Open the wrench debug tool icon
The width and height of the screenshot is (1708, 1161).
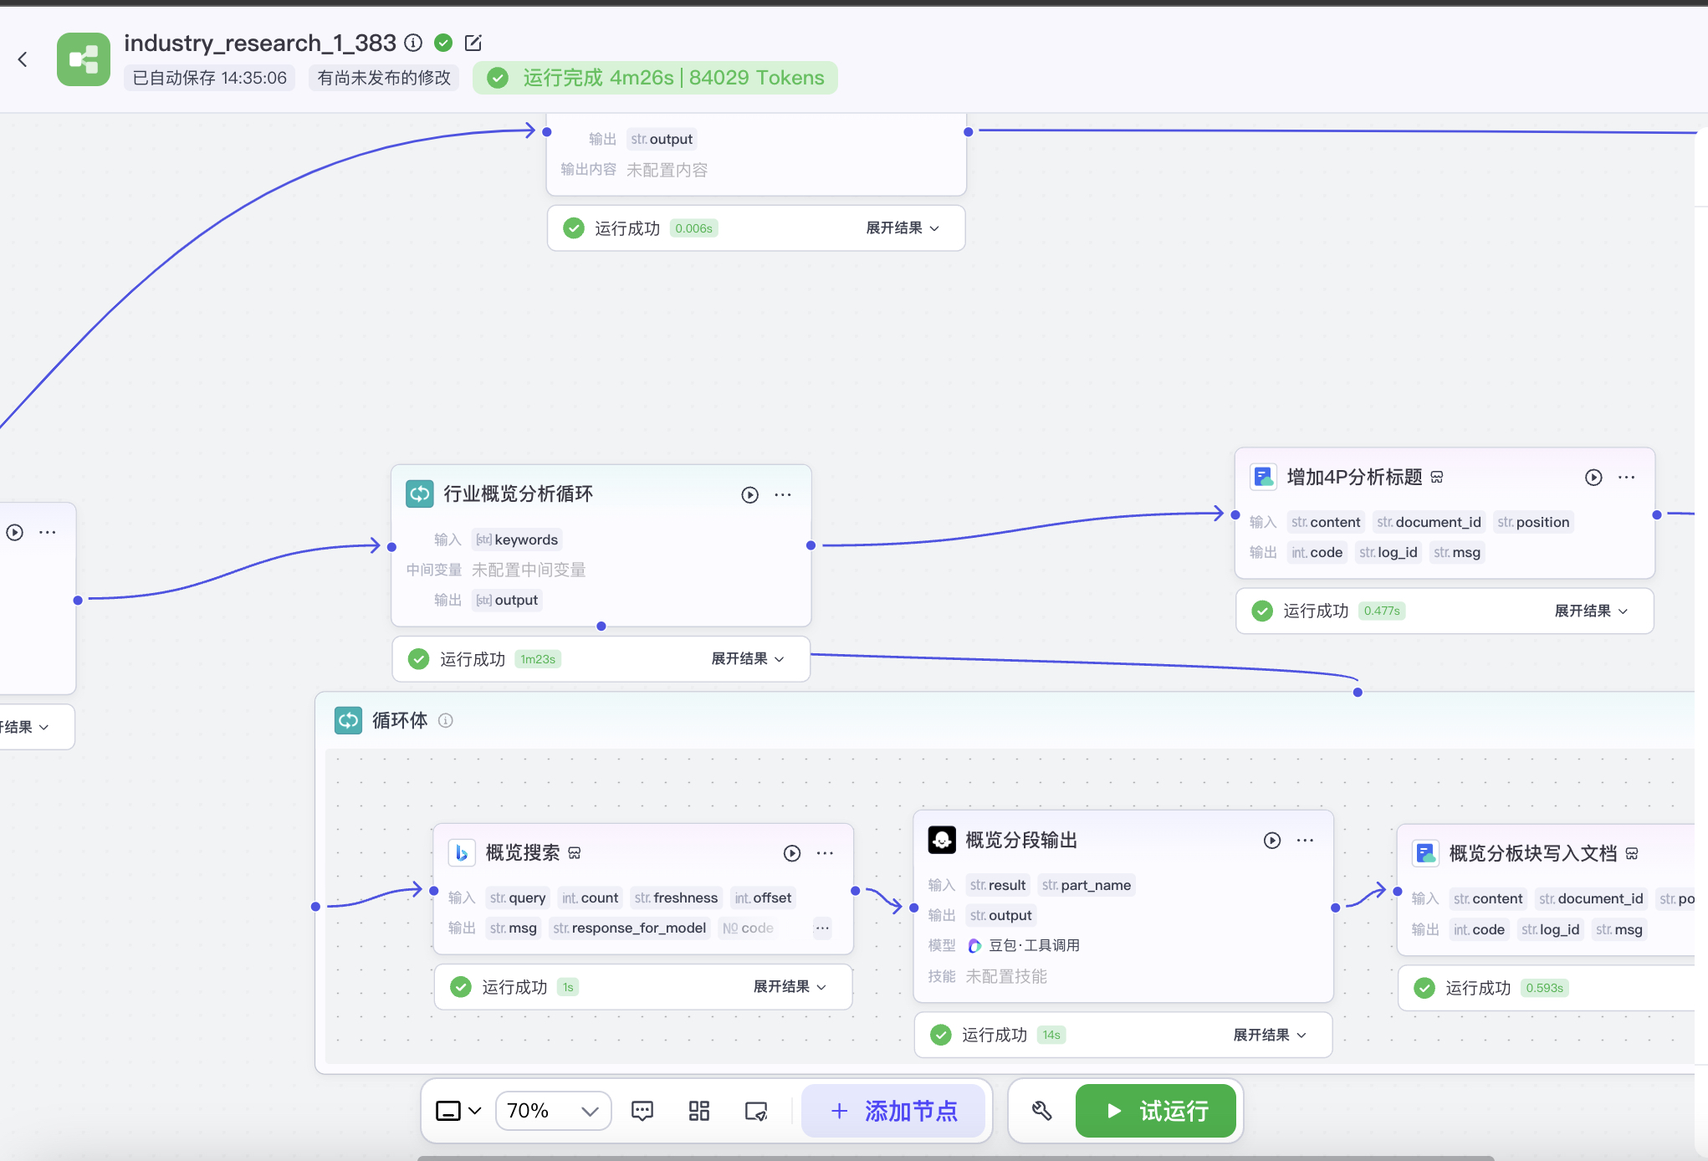coord(1041,1111)
